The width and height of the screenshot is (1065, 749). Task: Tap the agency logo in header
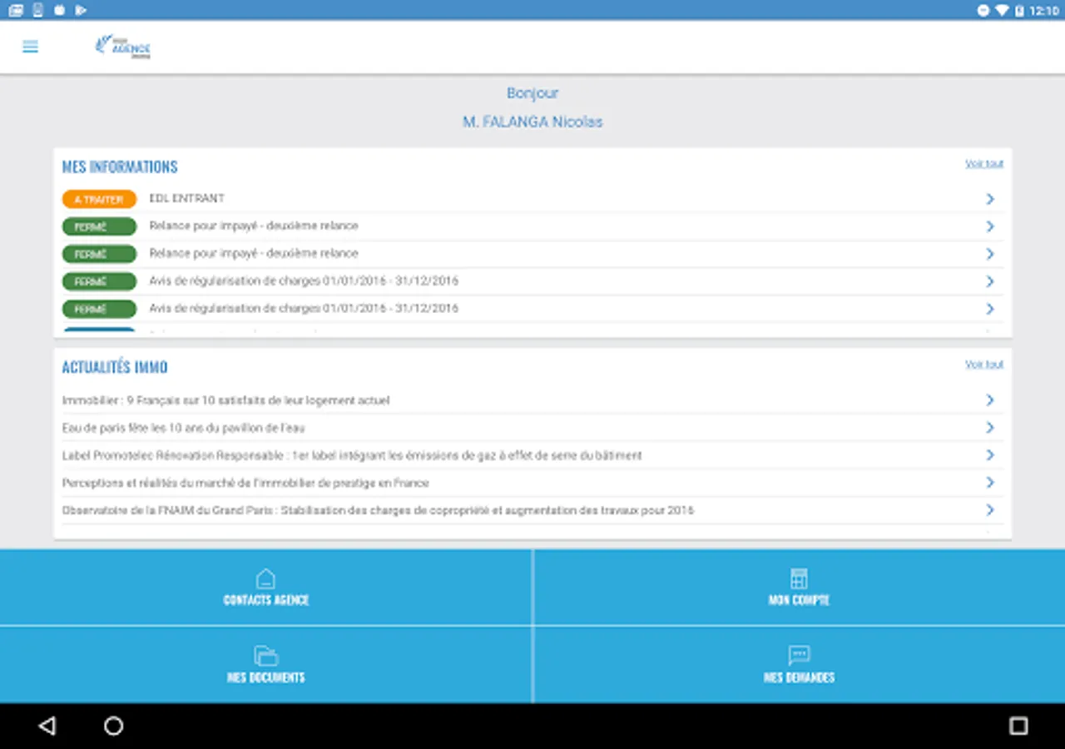[x=123, y=47]
